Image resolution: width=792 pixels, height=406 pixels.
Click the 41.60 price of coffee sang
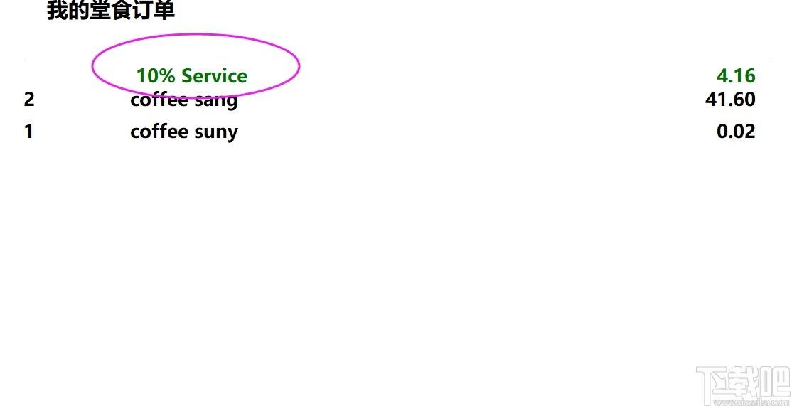(x=730, y=100)
